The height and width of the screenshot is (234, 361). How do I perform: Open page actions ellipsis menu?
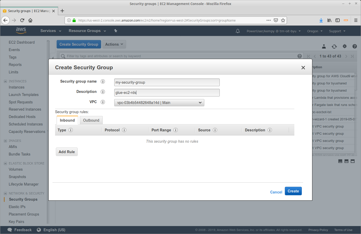point(269,20)
